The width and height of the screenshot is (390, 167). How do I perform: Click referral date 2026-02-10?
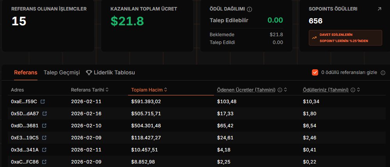coord(86,126)
